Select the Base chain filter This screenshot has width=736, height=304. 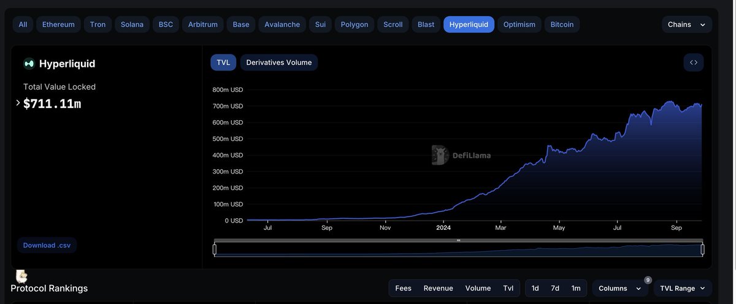[x=241, y=25]
